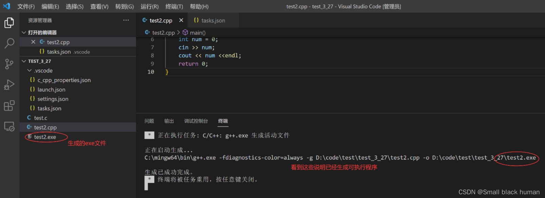This screenshot has height=198, width=545.
Task: Open the 终端(T) menu
Action: point(174,6)
